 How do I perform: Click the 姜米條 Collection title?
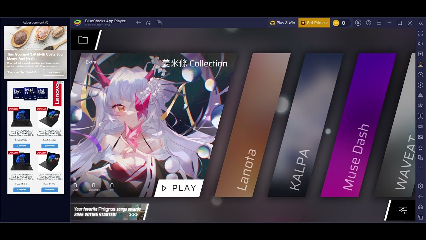click(195, 63)
